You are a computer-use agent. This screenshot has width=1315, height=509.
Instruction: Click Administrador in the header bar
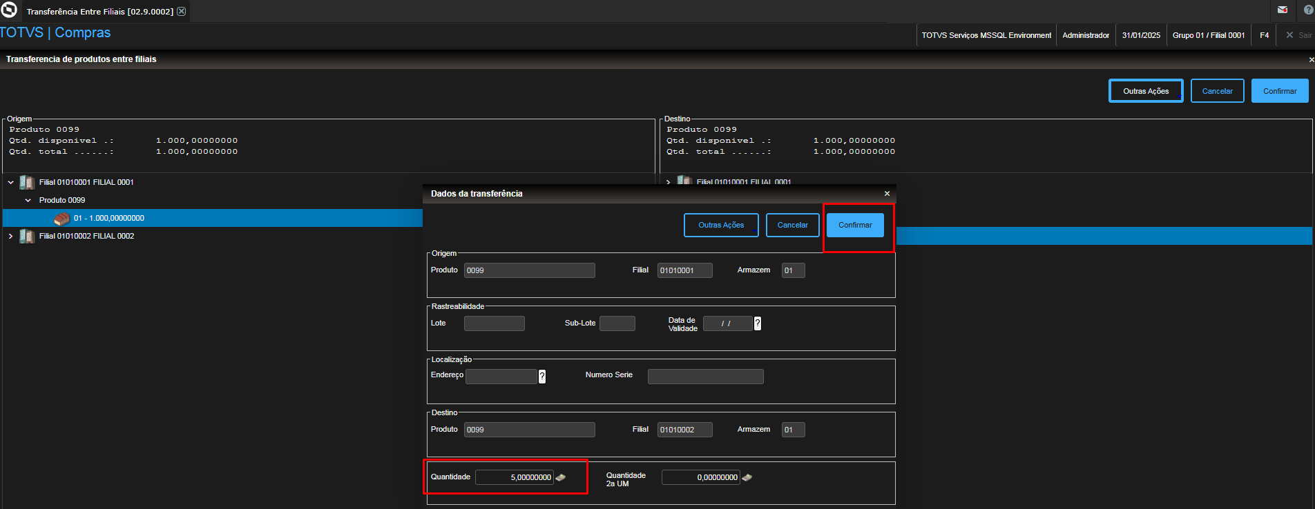(1086, 35)
